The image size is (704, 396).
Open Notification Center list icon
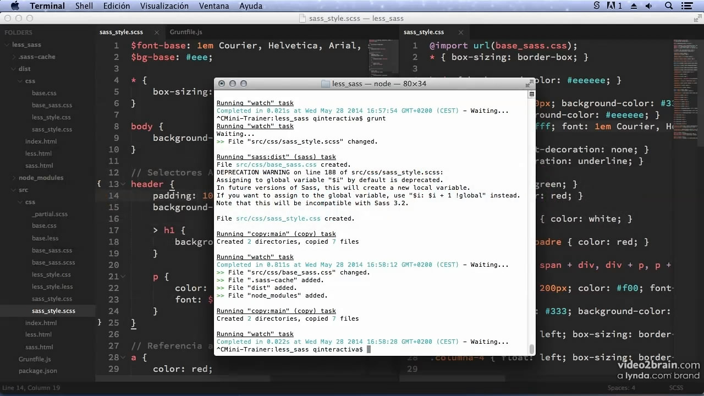687,6
